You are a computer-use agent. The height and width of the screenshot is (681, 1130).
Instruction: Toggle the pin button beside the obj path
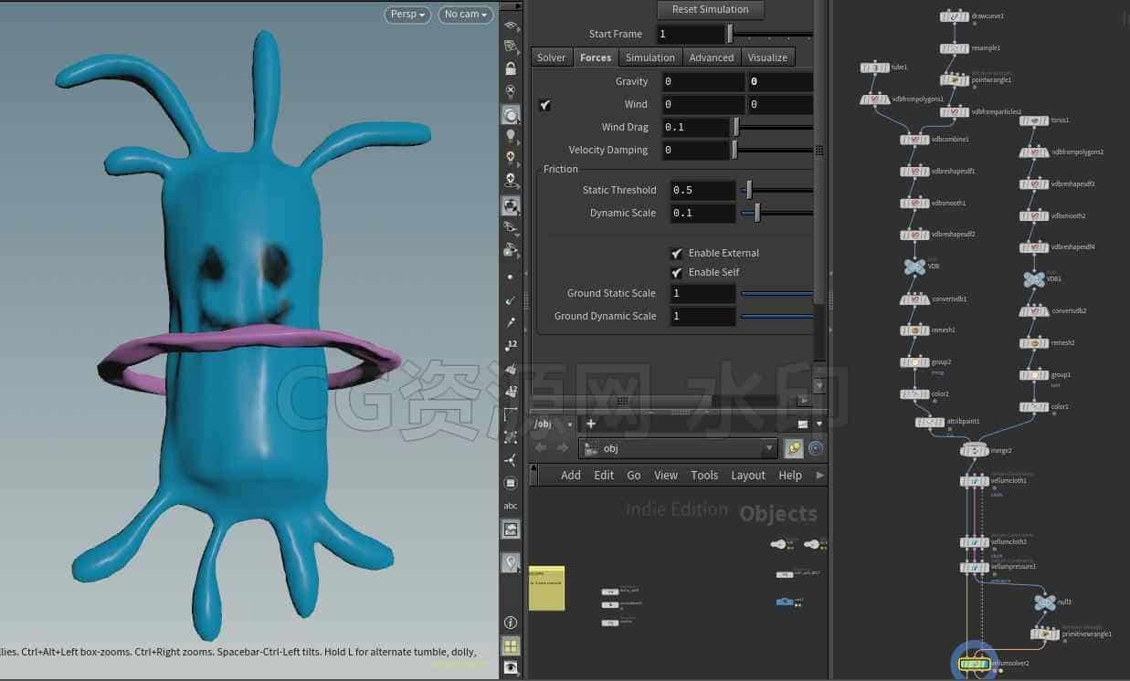(793, 448)
